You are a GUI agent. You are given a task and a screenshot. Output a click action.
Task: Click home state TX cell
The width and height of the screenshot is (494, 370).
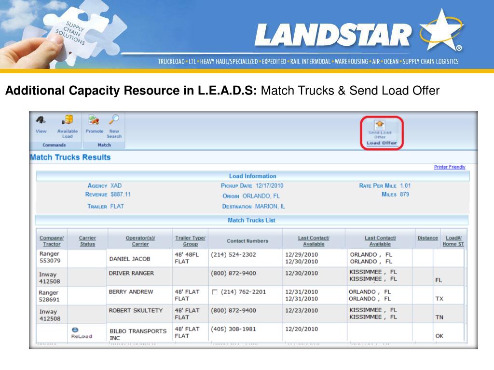tap(439, 299)
